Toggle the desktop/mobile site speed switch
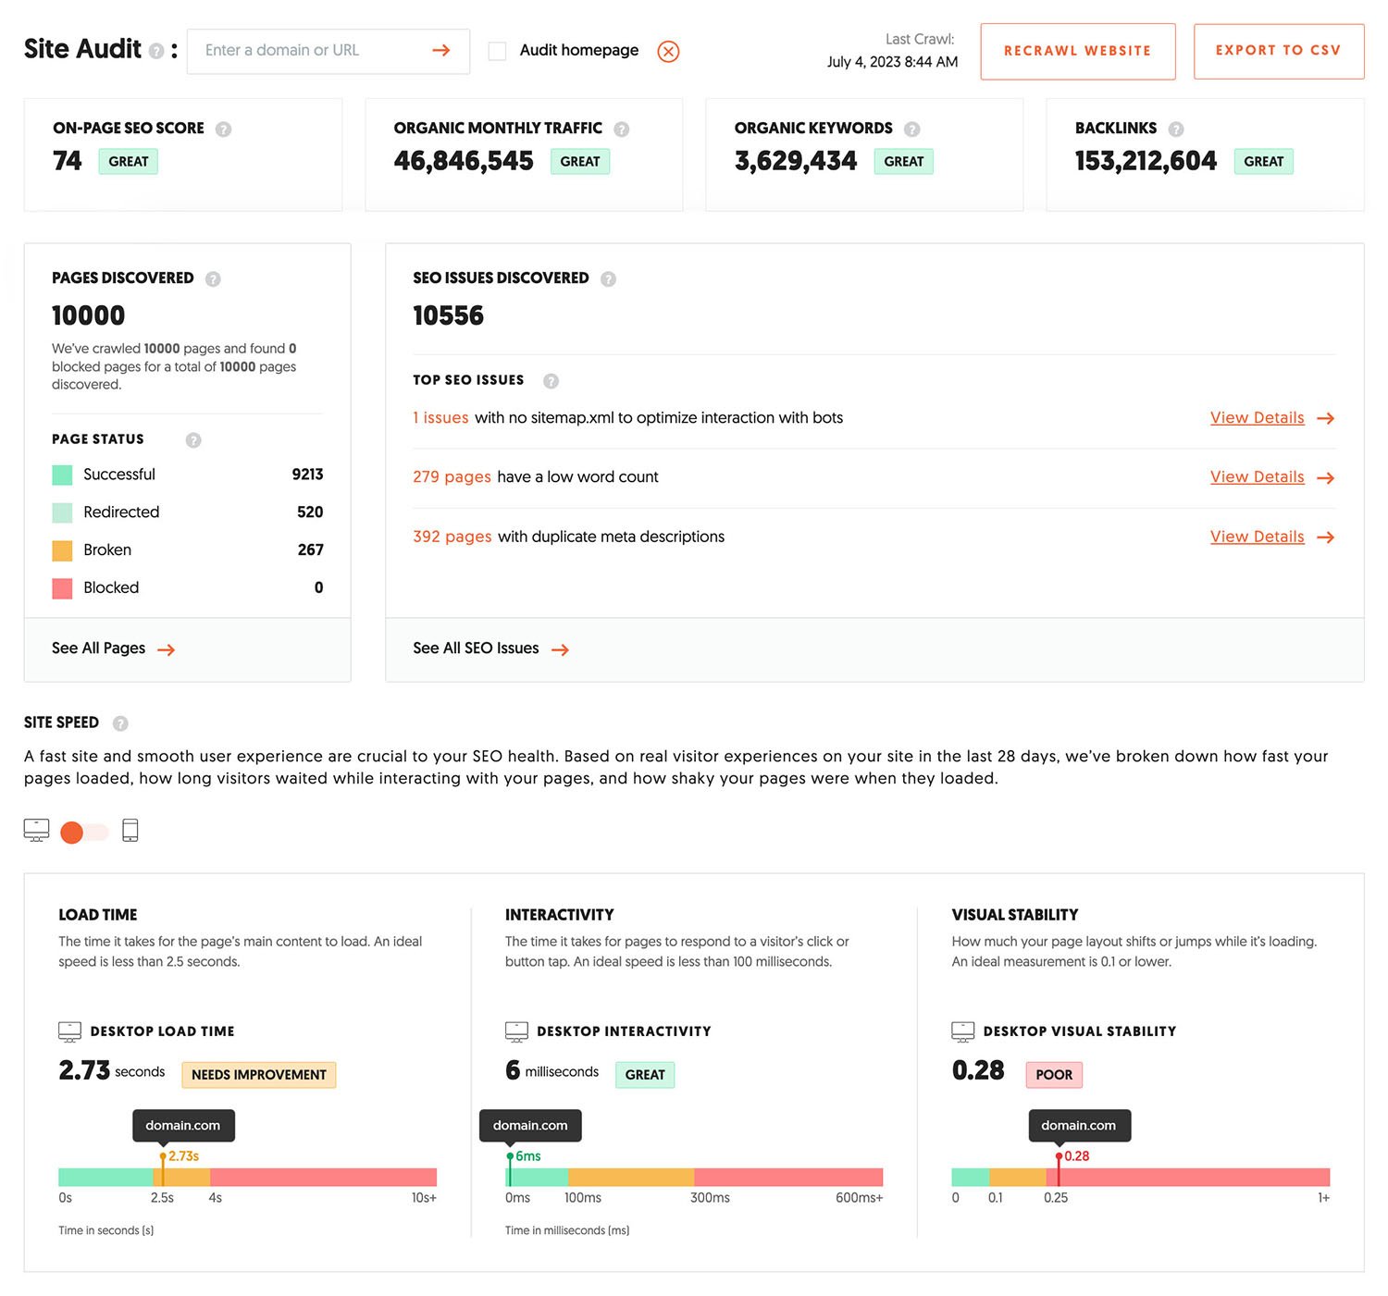Viewport: 1388px width, 1296px height. (x=84, y=833)
